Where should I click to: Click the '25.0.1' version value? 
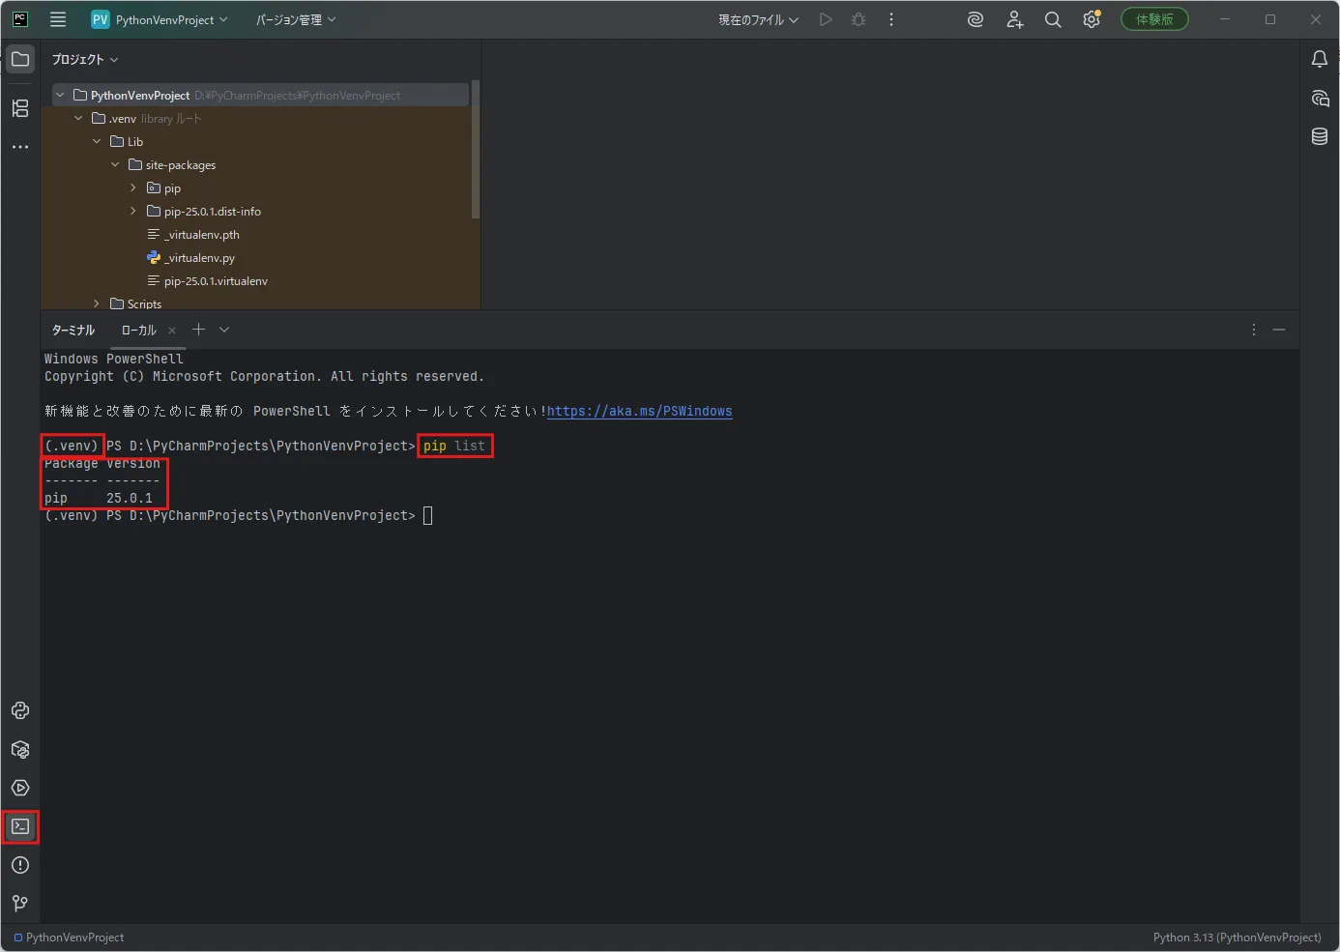tap(130, 498)
